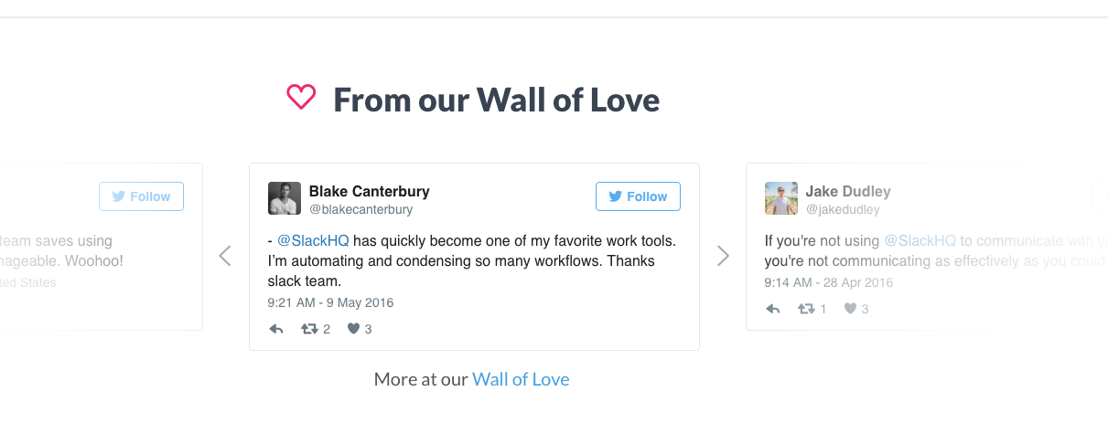Click the pink heart icon beside the heading
The height and width of the screenshot is (434, 1108).
(x=301, y=97)
